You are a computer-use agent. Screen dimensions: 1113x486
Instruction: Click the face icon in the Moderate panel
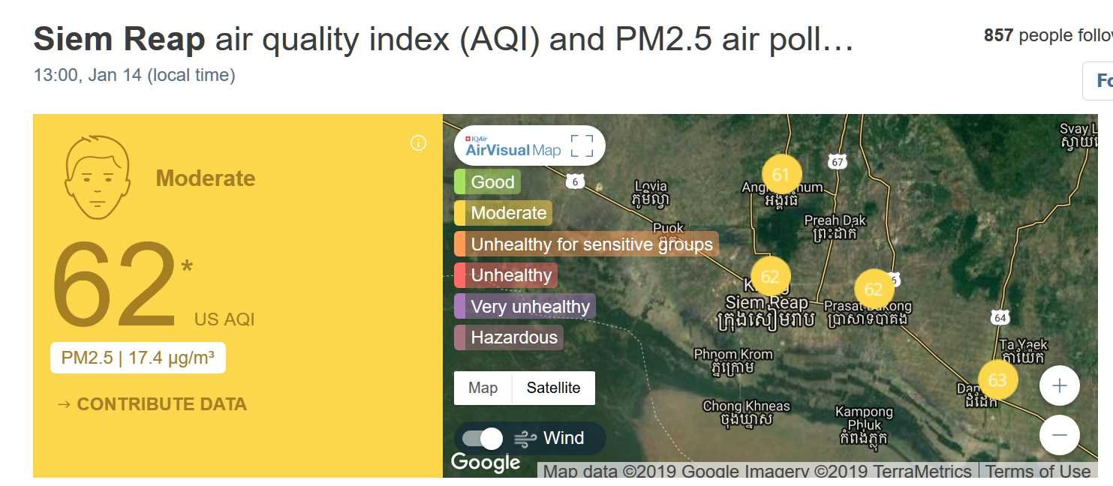point(97,178)
